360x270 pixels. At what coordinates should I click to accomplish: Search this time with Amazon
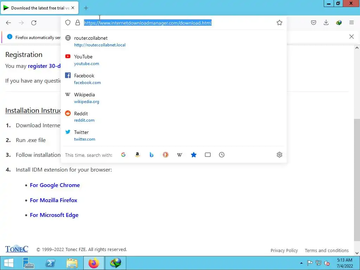click(137, 155)
